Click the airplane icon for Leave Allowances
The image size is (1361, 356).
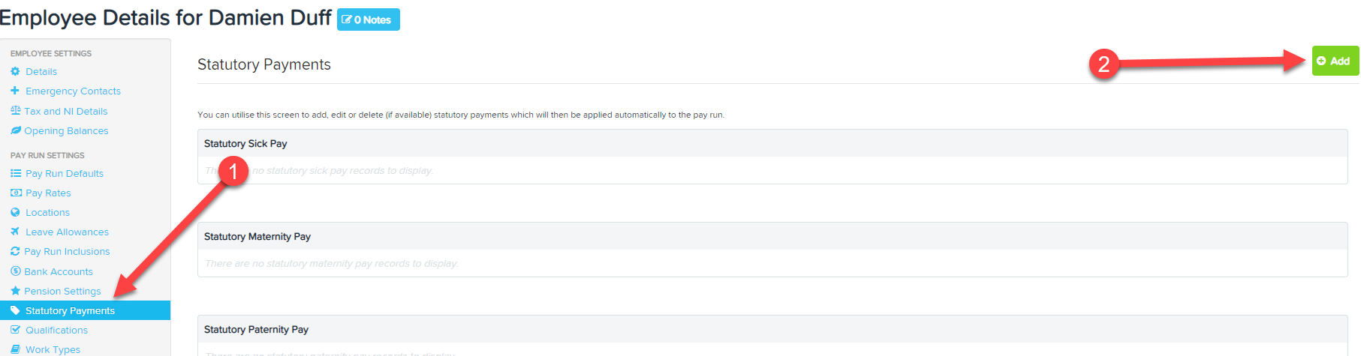(15, 232)
